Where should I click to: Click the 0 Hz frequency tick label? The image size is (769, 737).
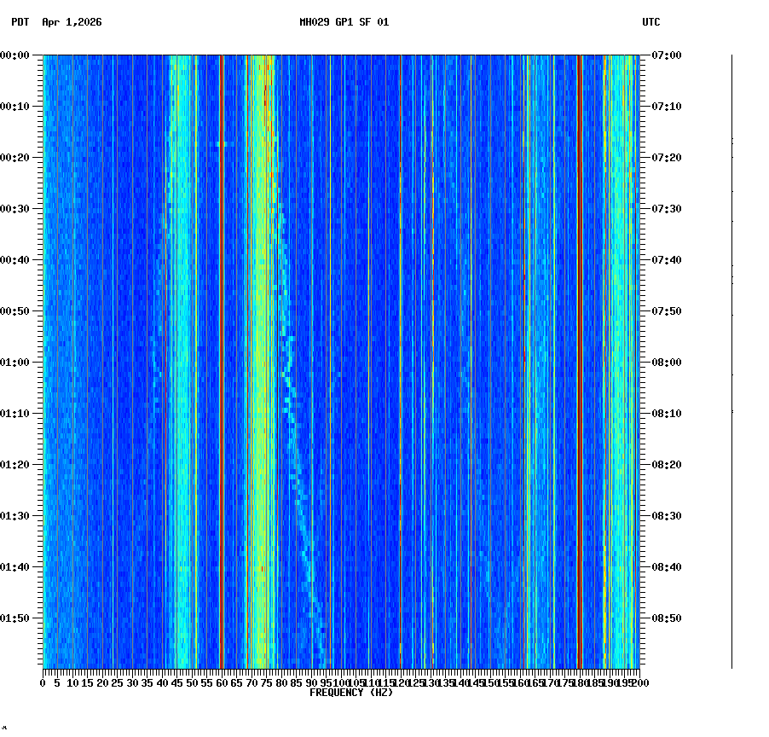42,682
